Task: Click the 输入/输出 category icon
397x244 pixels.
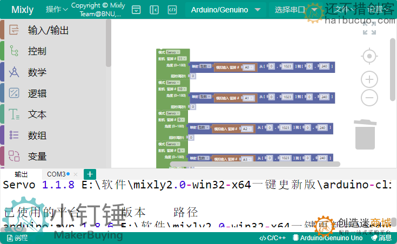Action: (14, 30)
